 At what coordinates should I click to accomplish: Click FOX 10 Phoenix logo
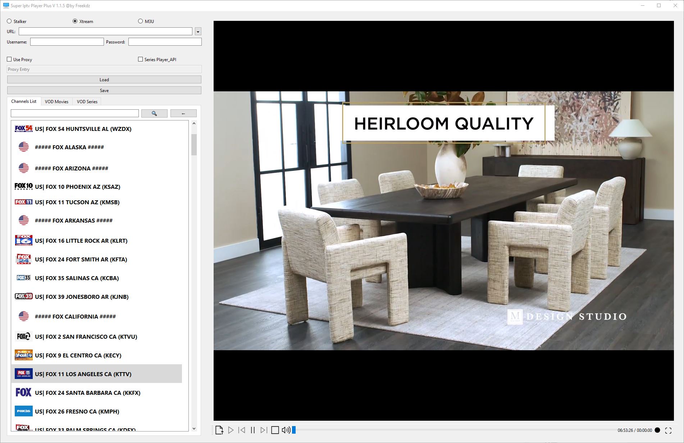click(24, 186)
